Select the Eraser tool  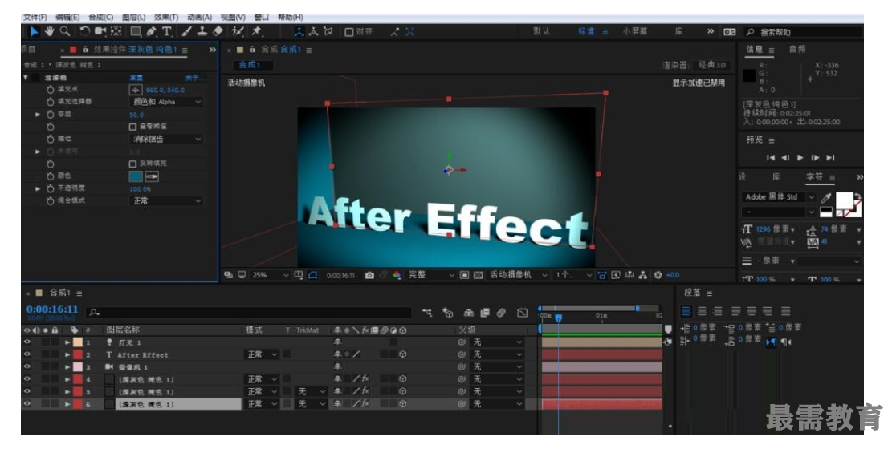pos(218,31)
